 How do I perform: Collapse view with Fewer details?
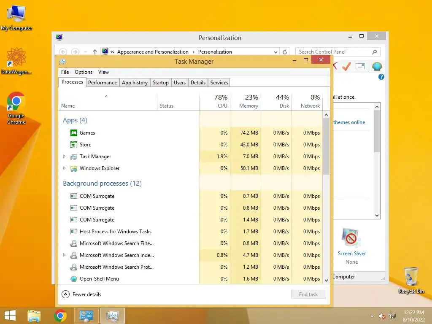pyautogui.click(x=81, y=294)
